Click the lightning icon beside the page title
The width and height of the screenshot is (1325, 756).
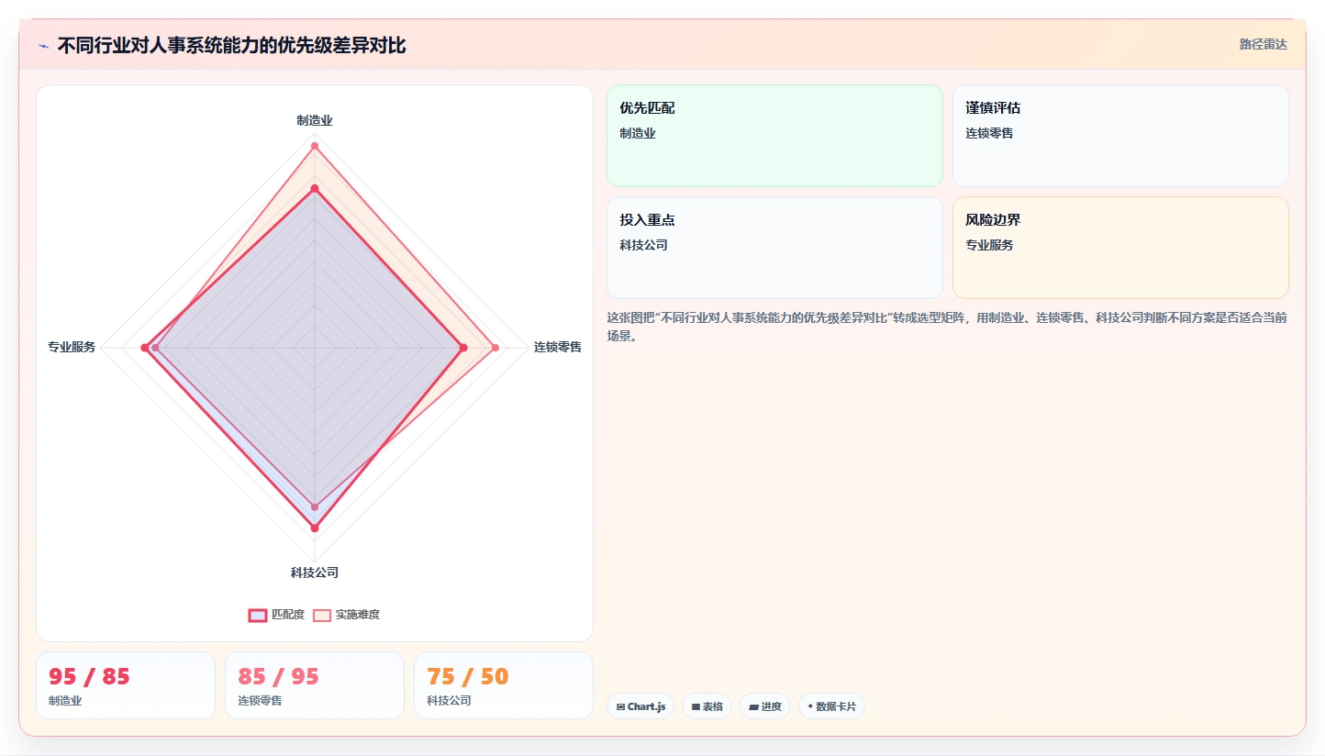point(43,46)
